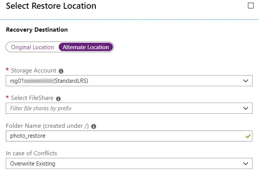Screen dimensions: 259x177
Task: Expand the In case of Conflicts chevron
Action: 246,164
